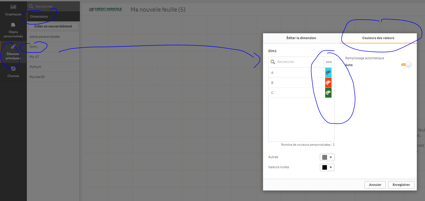Switch to Couleurs des valeurs tab
Viewport: 425px width, 201px height.
[378, 38]
